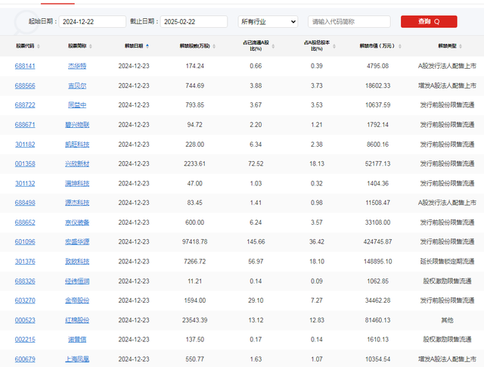Open stock code link 688141
The width and height of the screenshot is (484, 367).
click(25, 66)
